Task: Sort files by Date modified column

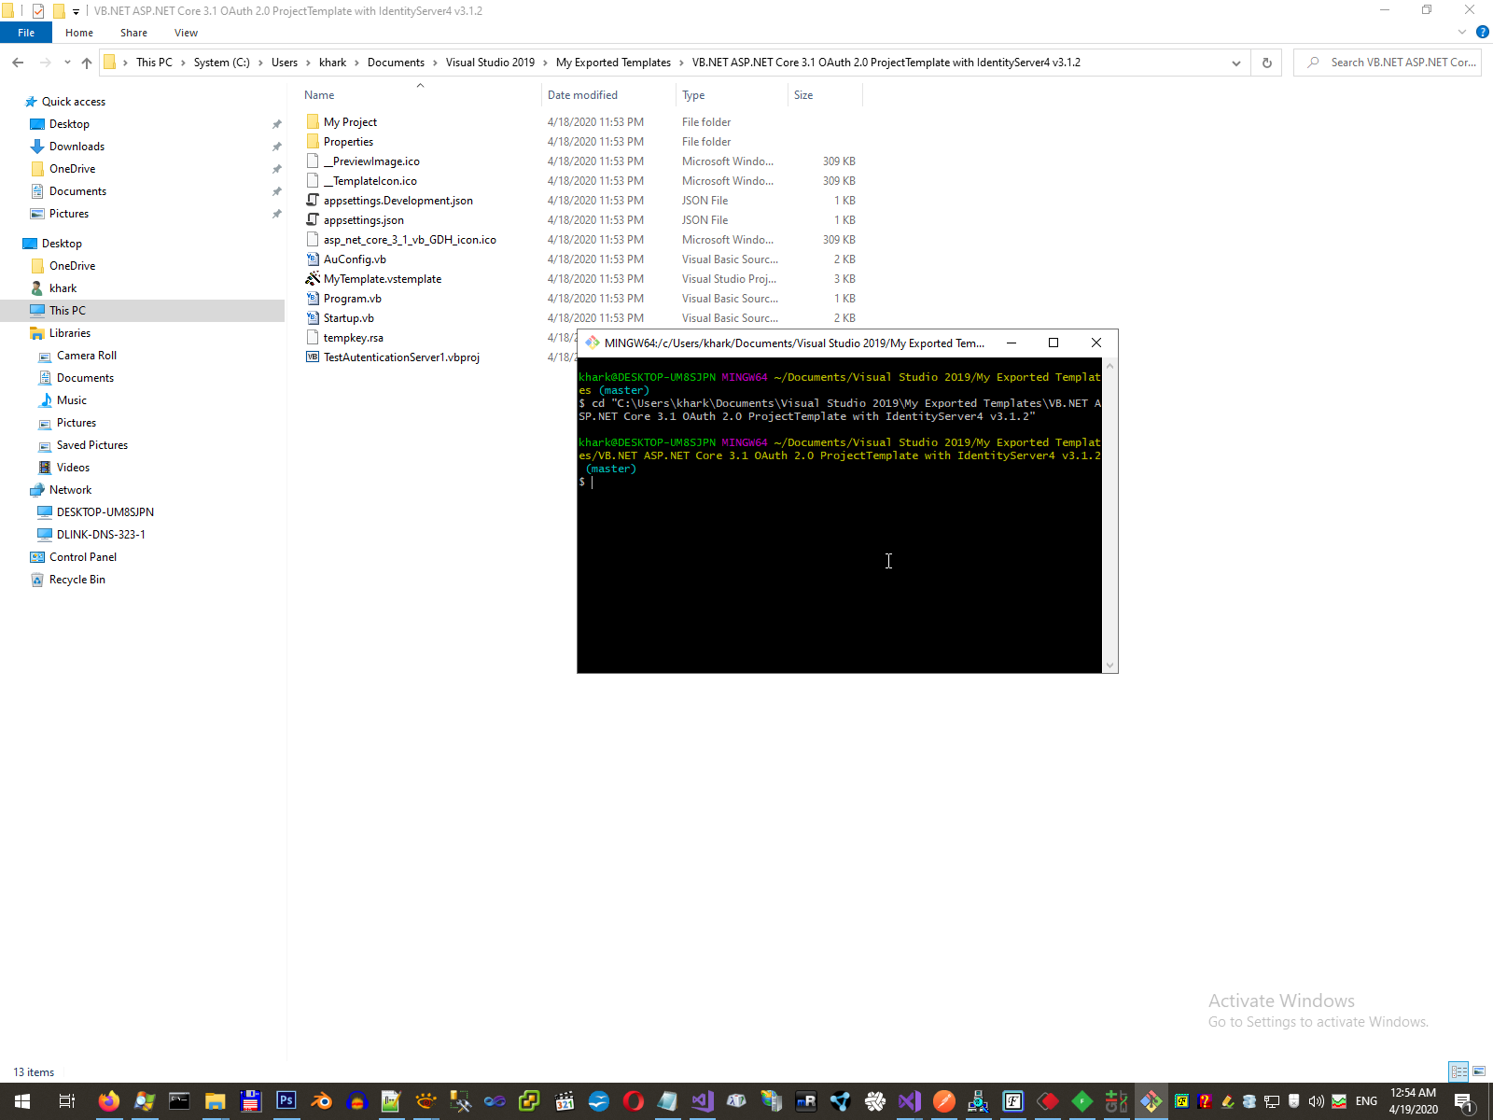Action: point(608,95)
